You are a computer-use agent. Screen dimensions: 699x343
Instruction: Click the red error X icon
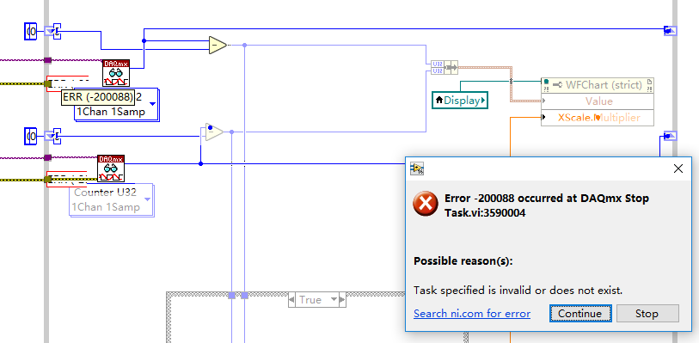(426, 204)
